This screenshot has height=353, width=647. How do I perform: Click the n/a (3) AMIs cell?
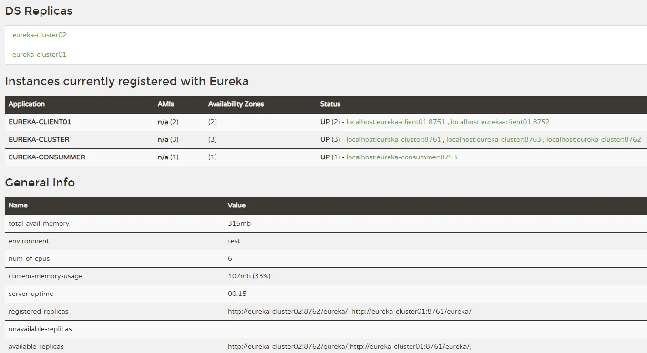168,139
